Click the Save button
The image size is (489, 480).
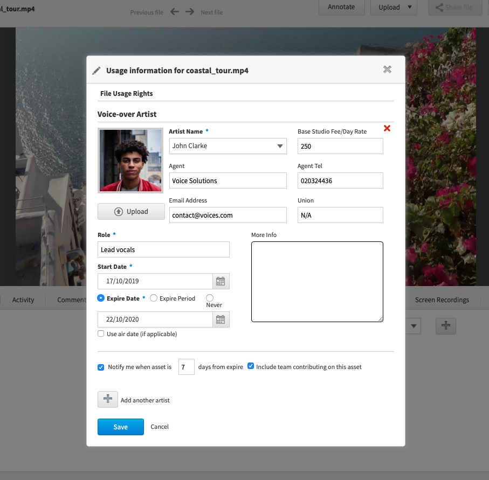pos(121,427)
